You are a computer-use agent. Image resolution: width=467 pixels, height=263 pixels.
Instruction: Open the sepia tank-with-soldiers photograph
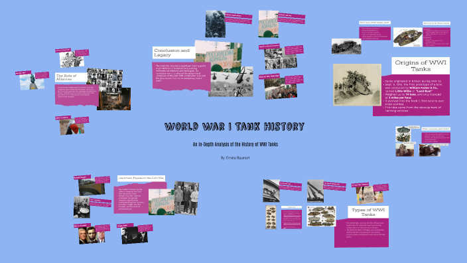click(357, 85)
